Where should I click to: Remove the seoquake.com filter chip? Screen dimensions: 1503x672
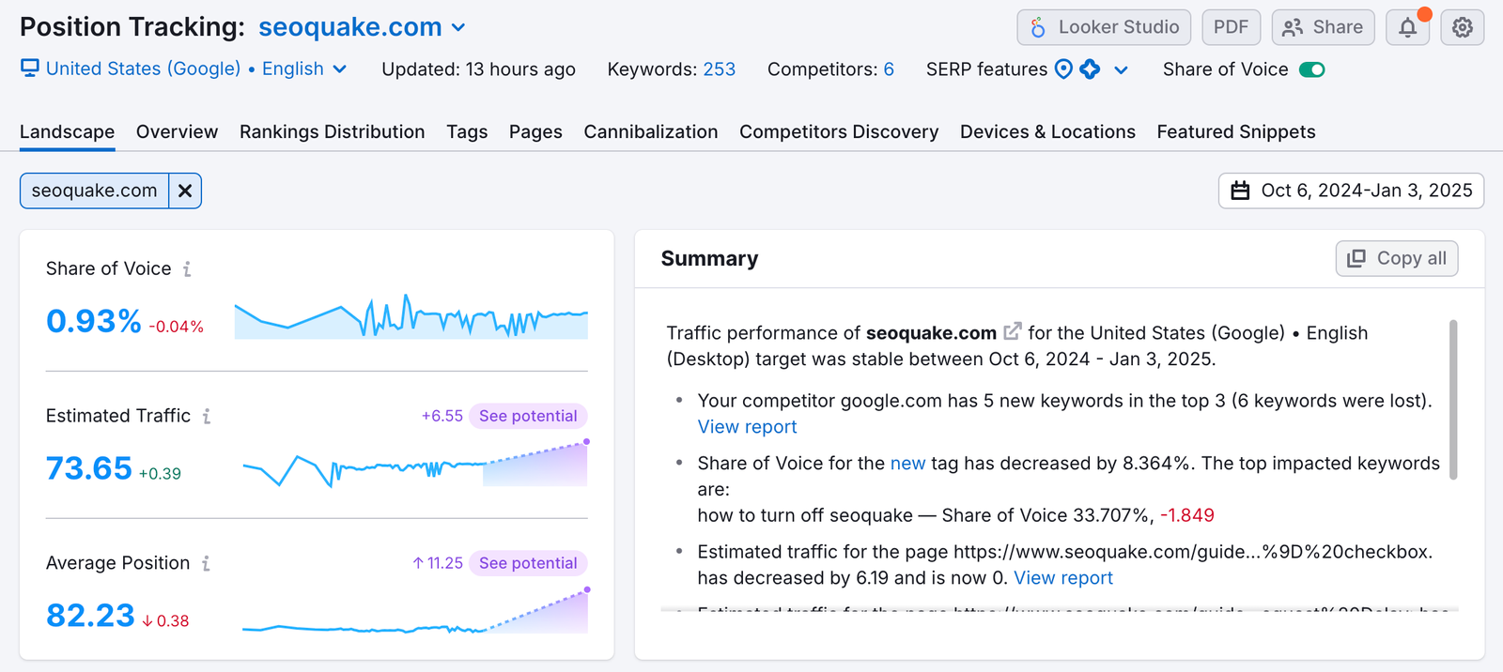tap(185, 191)
